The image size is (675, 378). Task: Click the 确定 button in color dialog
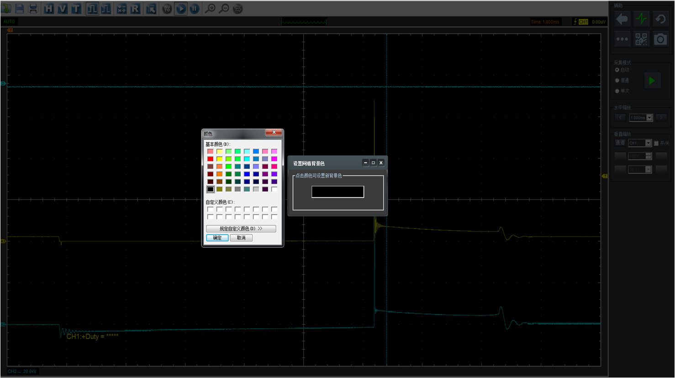pyautogui.click(x=217, y=238)
